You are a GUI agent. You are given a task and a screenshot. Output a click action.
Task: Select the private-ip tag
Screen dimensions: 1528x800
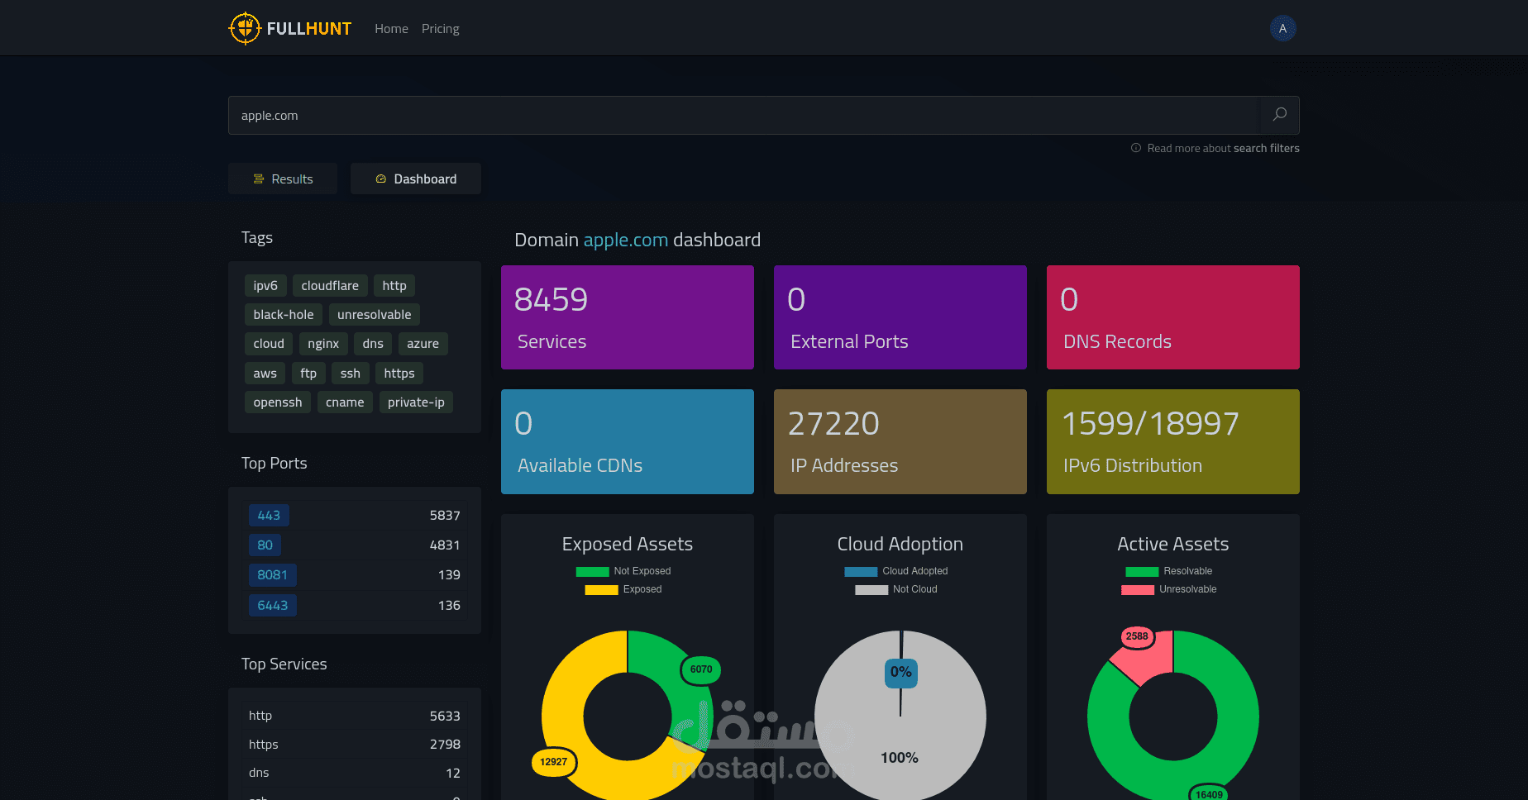point(416,402)
